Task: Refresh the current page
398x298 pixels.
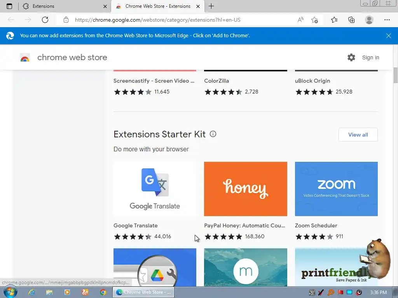Action: [45, 20]
